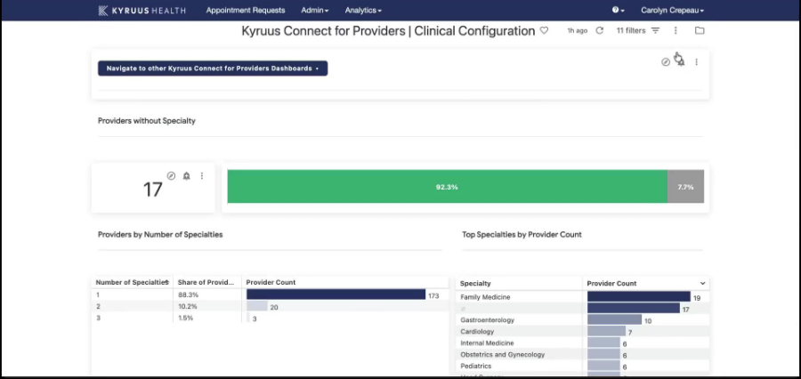801x379 pixels.
Task: Click Top Specialties by Provider Count heading
Action: 522,235
